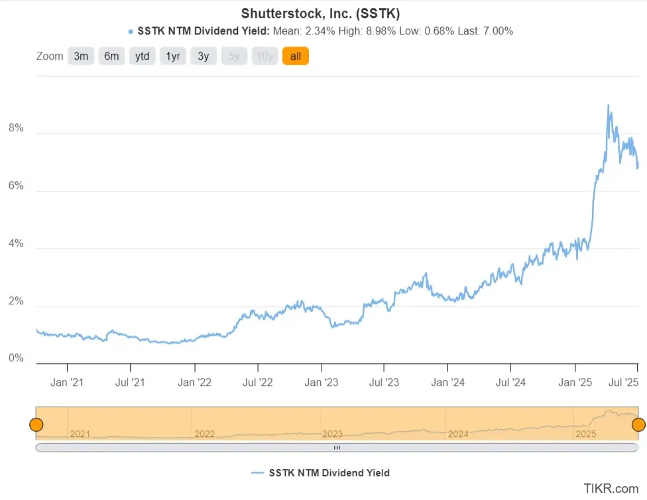
Task: Click the 8% y-axis label
Action: (16, 128)
